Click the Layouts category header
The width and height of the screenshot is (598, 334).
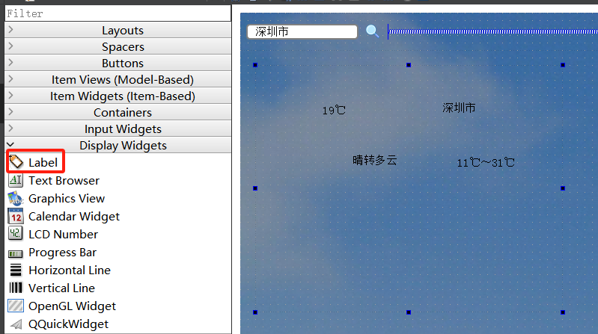[x=118, y=30]
